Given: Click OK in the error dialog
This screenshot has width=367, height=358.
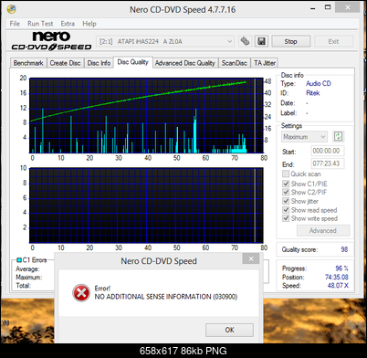Looking at the screenshot, I should point(229,330).
